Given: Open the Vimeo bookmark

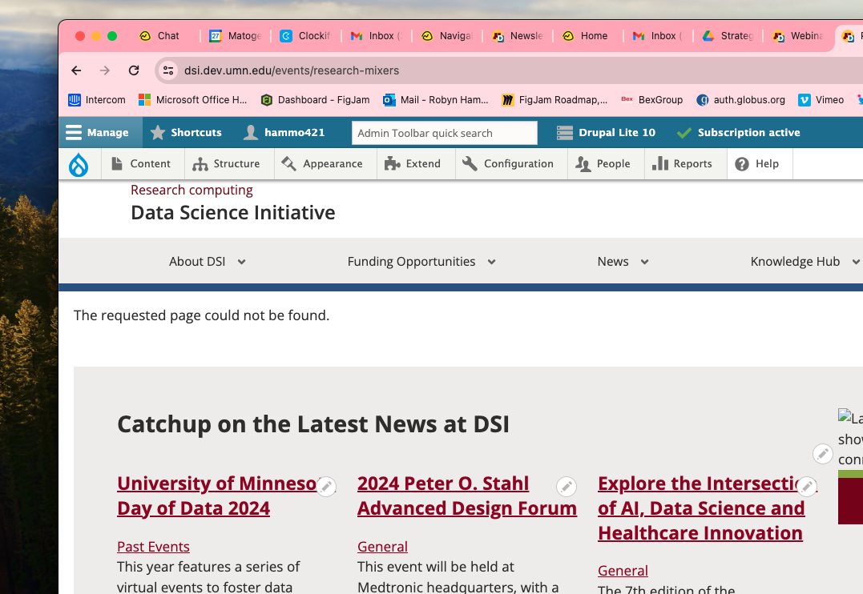Looking at the screenshot, I should pyautogui.click(x=822, y=100).
